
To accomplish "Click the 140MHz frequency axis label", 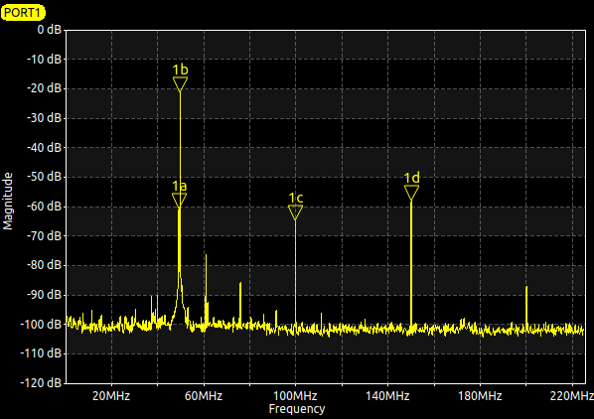I will [x=387, y=396].
